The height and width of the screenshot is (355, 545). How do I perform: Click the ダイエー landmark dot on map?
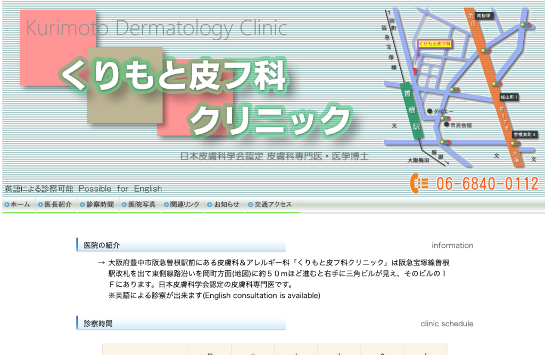pos(430,111)
